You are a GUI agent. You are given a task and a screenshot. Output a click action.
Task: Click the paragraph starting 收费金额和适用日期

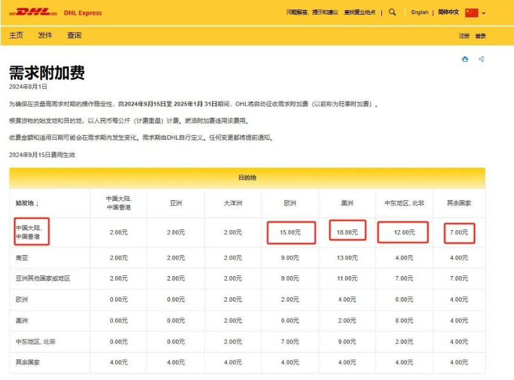142,137
